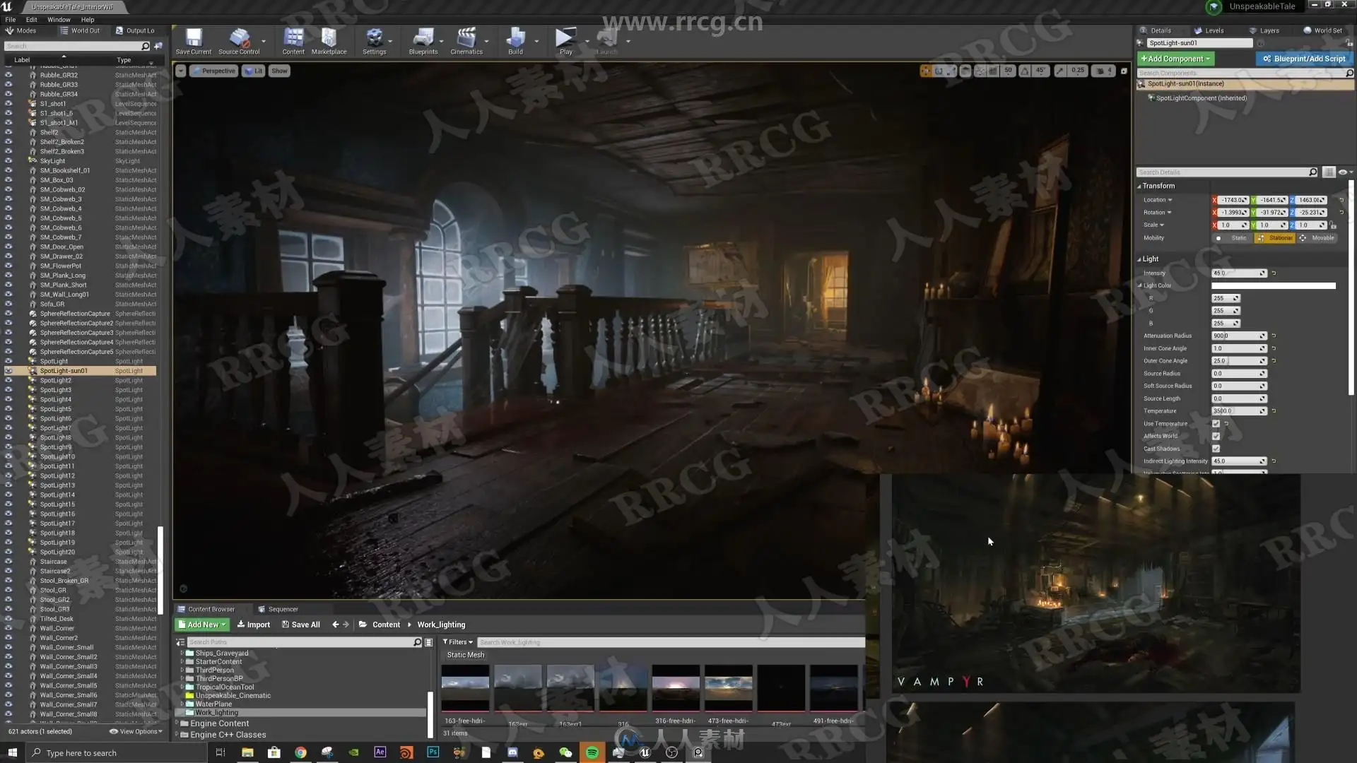This screenshot has height=763, width=1357.
Task: Click the Import button in Content Browser
Action: tap(254, 625)
